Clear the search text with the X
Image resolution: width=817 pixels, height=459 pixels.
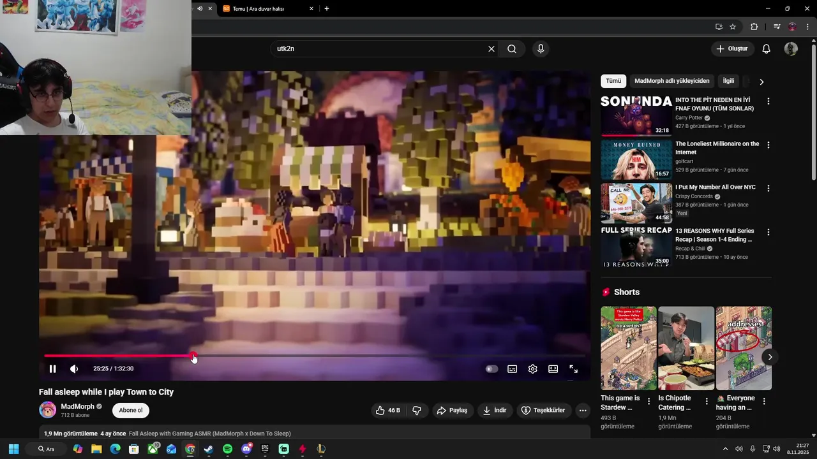(491, 48)
